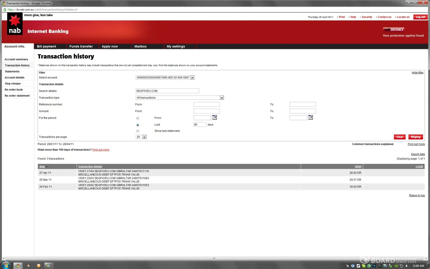Choose the Since last statement radio option
The height and width of the screenshot is (269, 430).
pos(138,131)
